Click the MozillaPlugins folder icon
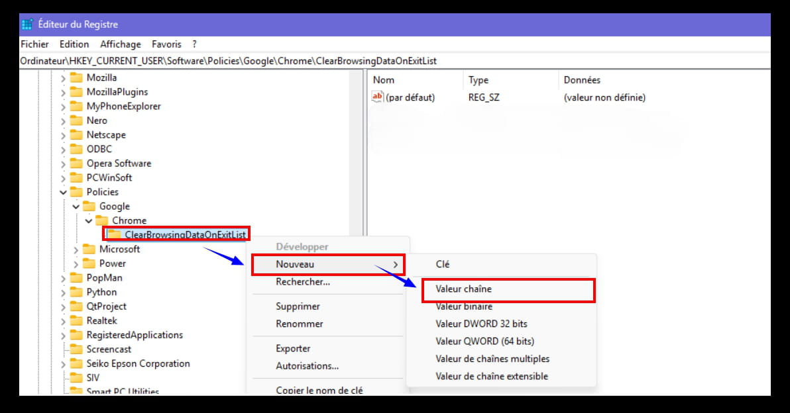790x413 pixels. tap(77, 92)
